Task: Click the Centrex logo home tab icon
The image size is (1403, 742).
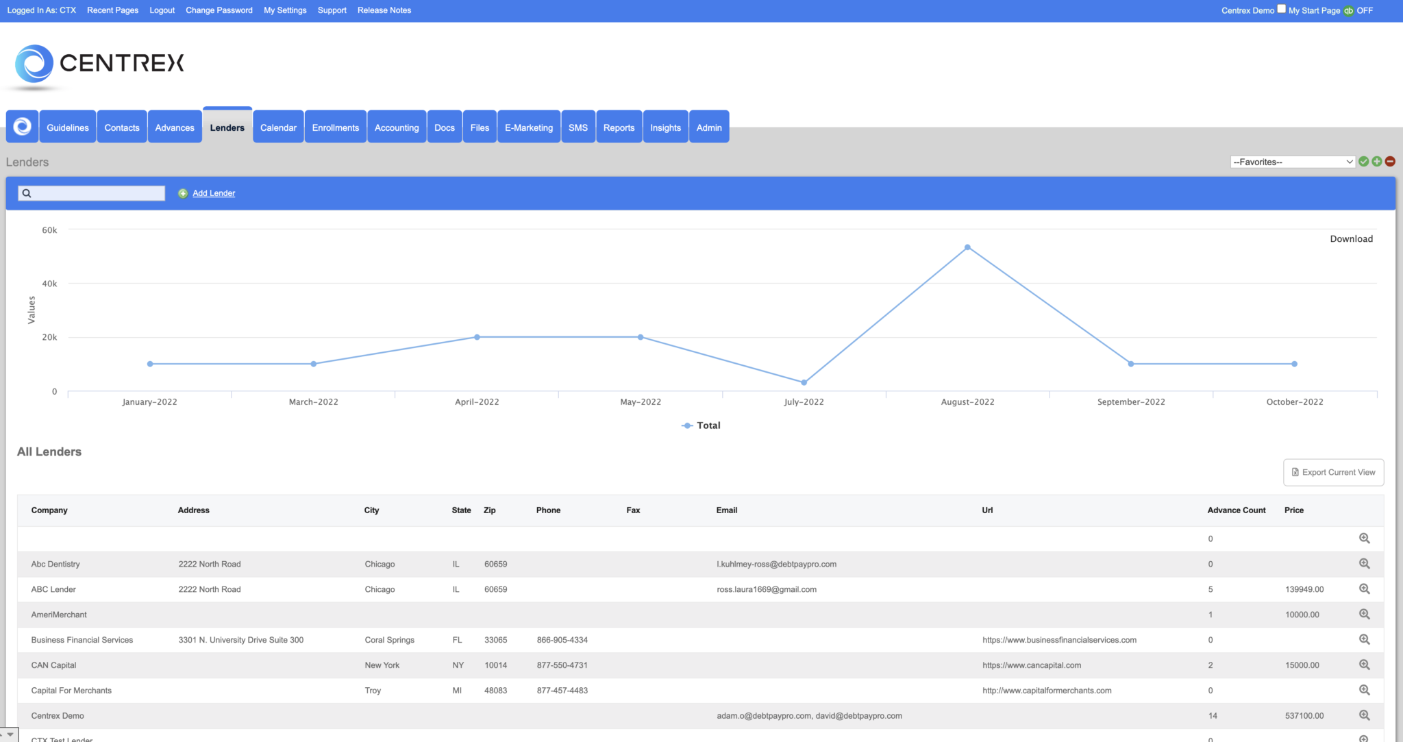Action: tap(22, 126)
